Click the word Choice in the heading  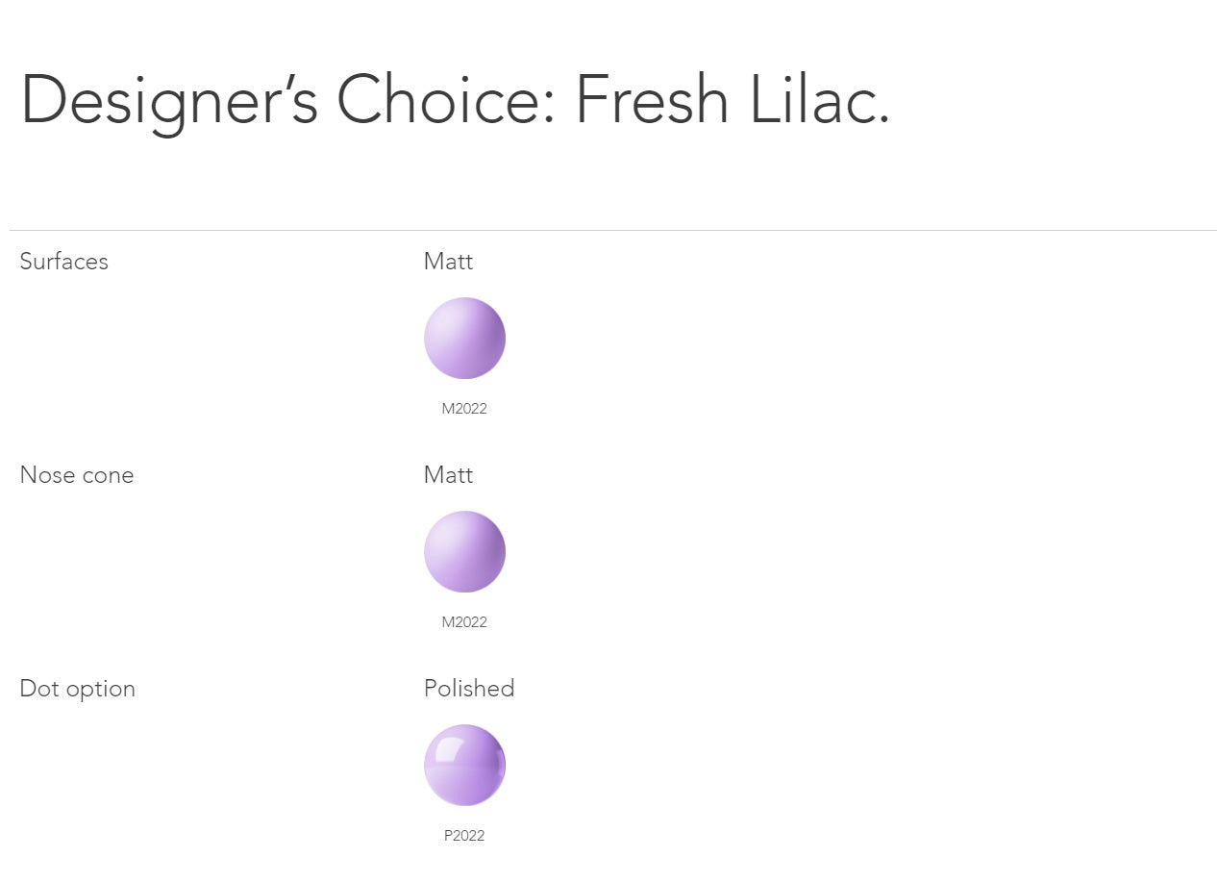point(437,101)
